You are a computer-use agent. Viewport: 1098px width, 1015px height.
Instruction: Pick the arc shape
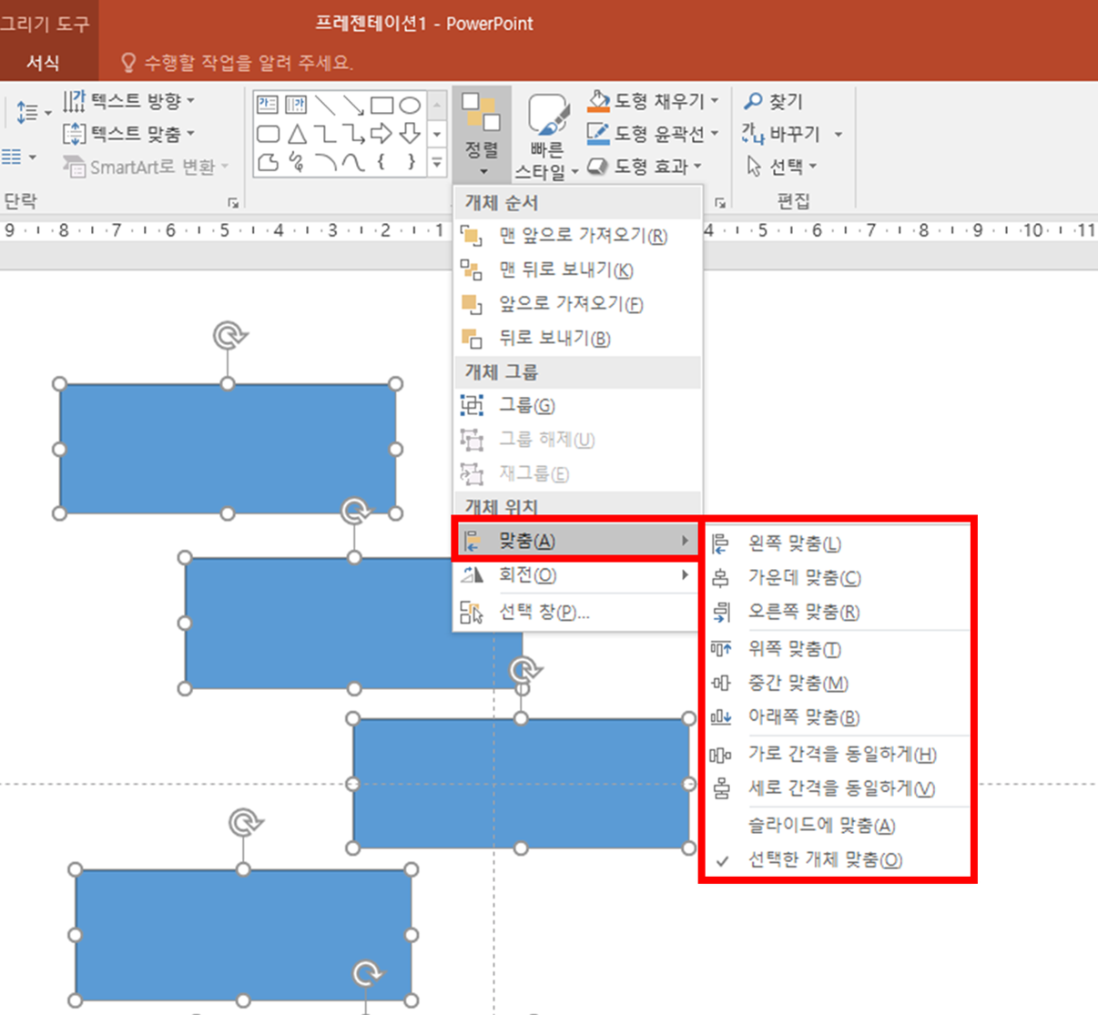point(325,163)
